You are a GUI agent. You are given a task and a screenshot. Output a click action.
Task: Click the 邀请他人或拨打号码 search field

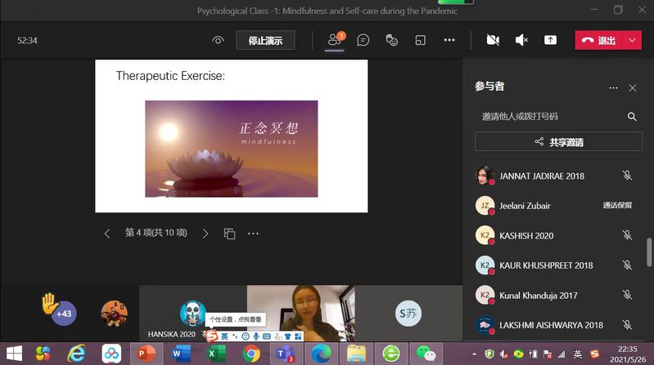pos(548,117)
